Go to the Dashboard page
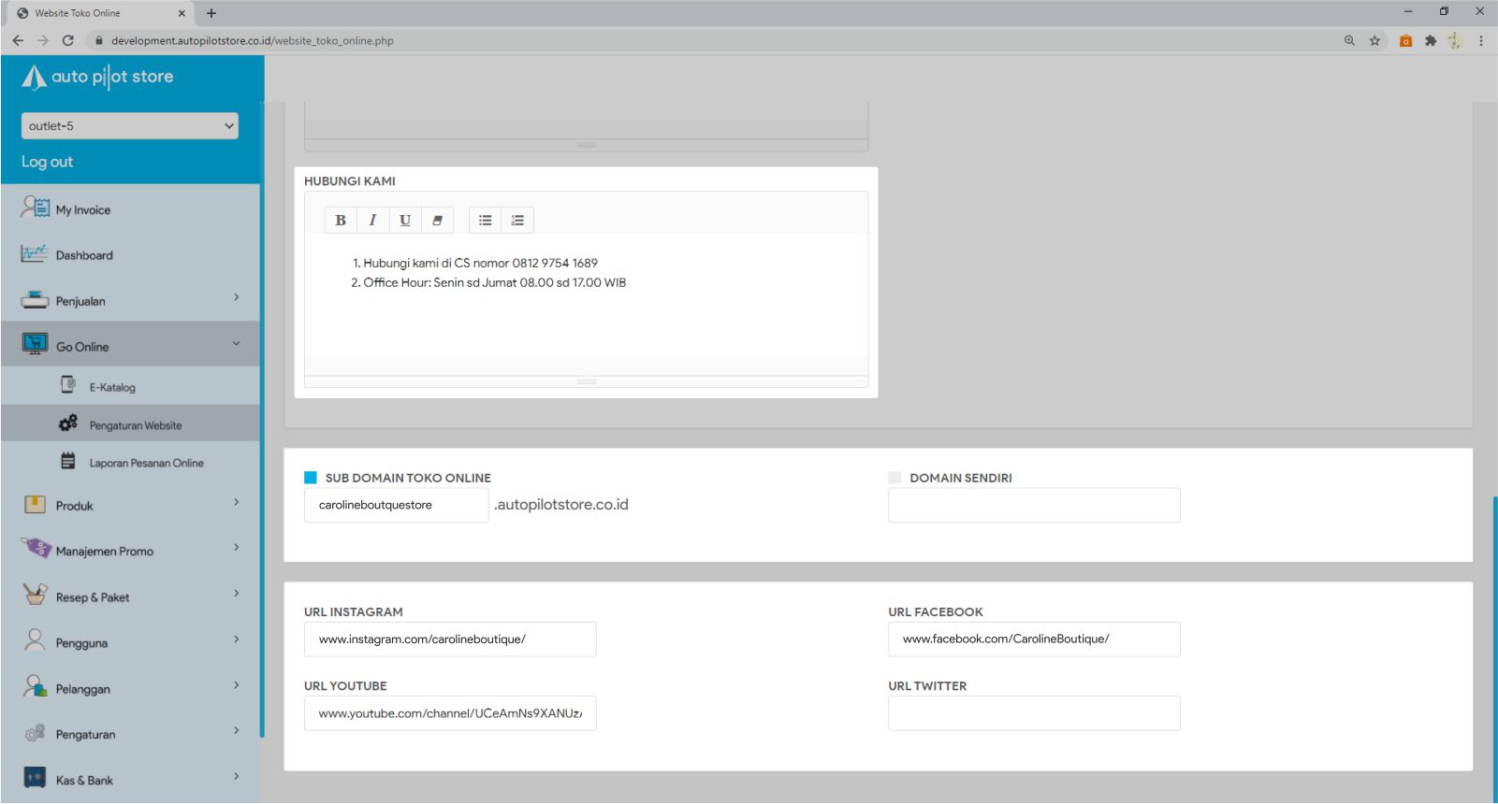Screen dimensions: 1498x804 tap(84, 255)
